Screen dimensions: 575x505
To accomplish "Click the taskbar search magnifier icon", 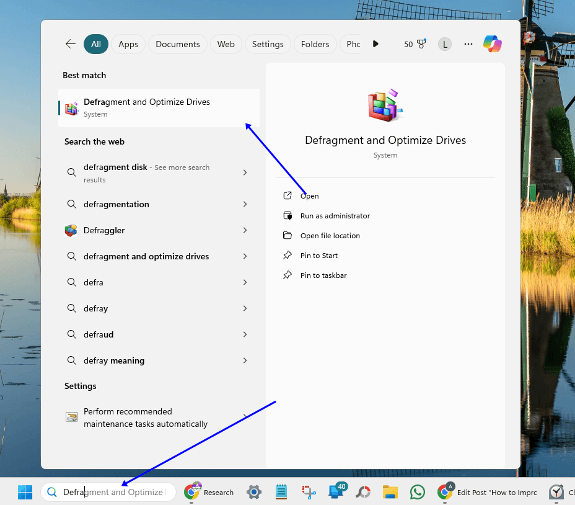I will point(52,492).
